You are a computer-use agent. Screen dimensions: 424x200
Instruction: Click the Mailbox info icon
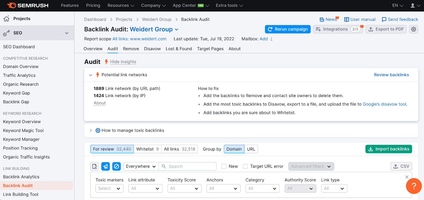(271, 39)
